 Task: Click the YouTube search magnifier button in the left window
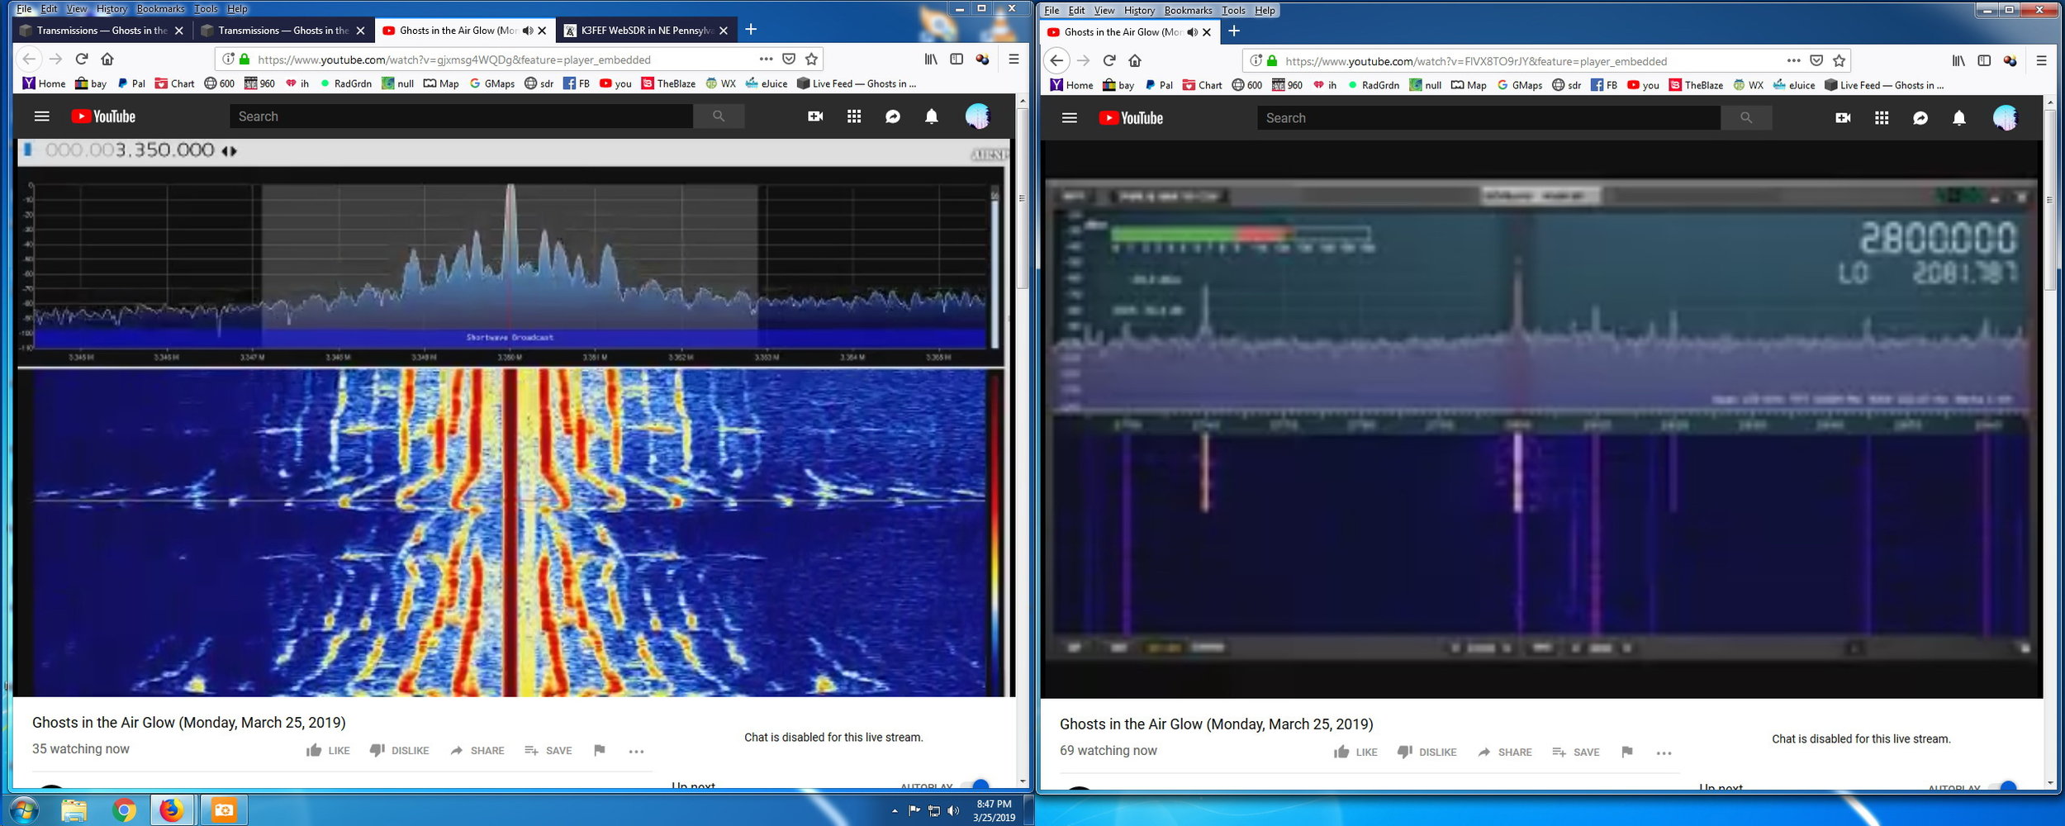point(719,116)
